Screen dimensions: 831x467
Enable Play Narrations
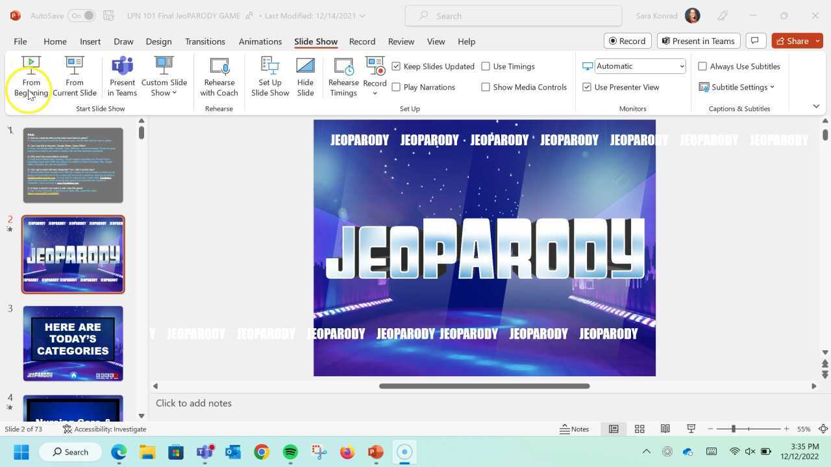[396, 87]
